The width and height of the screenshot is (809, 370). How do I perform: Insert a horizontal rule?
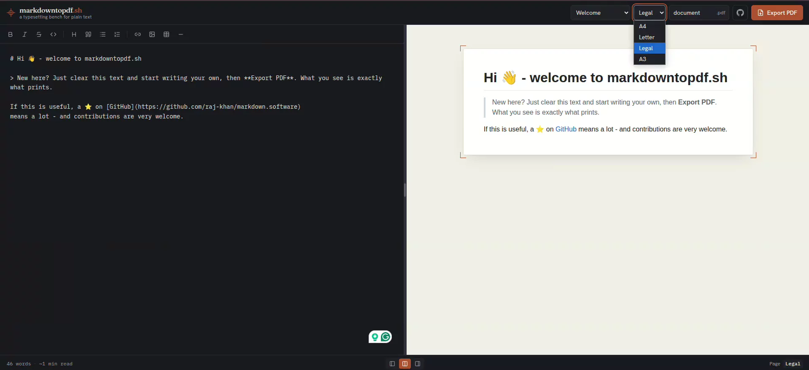(181, 35)
